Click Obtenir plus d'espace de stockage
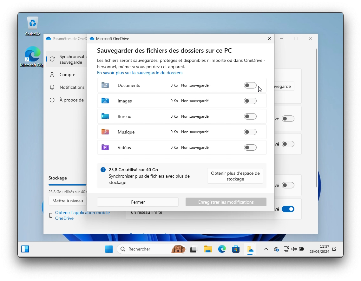 (x=235, y=176)
